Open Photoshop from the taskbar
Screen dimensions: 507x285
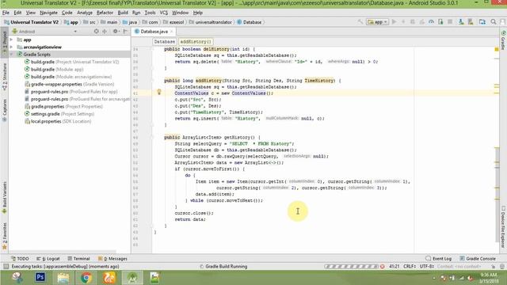tap(40, 277)
